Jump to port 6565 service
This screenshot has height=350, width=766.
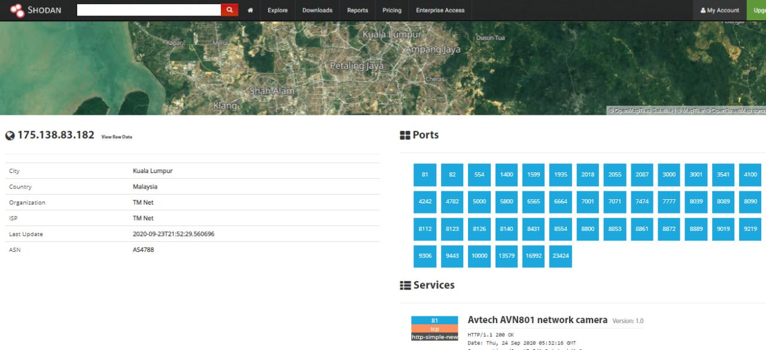[x=534, y=202]
